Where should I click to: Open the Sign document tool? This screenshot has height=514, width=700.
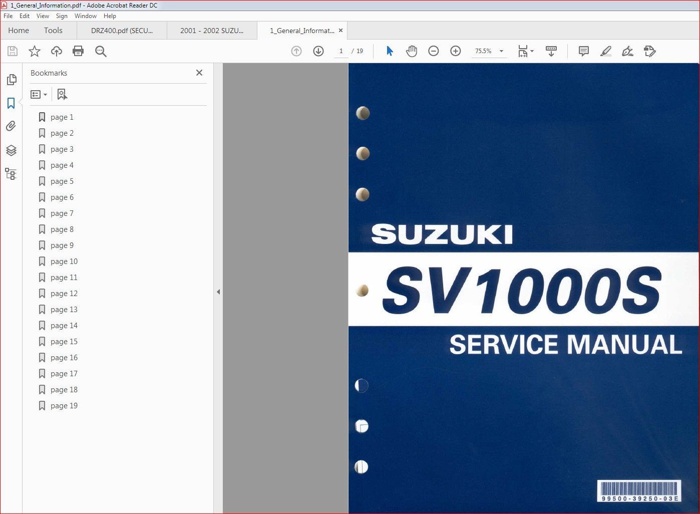627,51
